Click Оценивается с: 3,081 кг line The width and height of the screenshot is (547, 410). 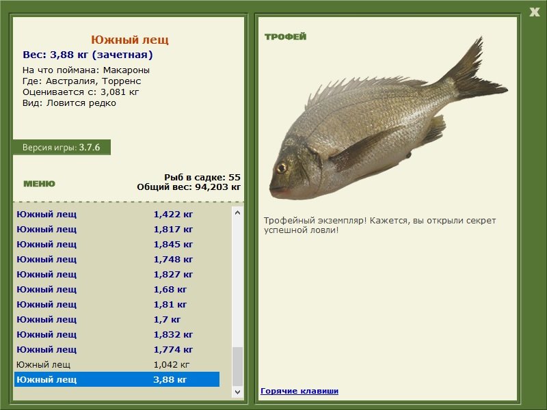click(x=81, y=92)
